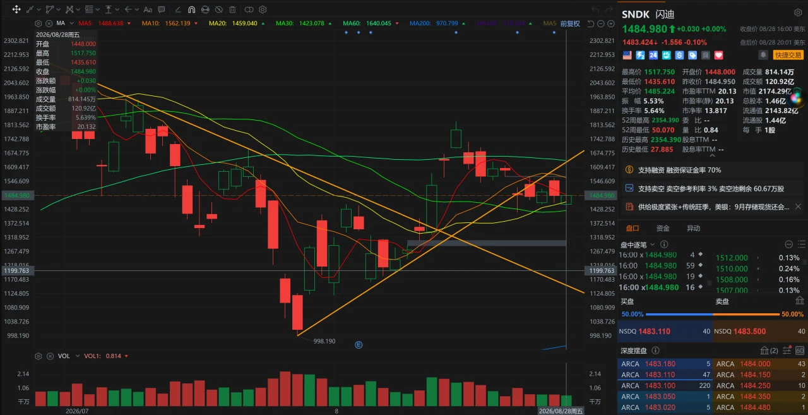Image resolution: width=808 pixels, height=415 pixels.
Task: Switch to the 异动 tab
Action: [x=693, y=228]
